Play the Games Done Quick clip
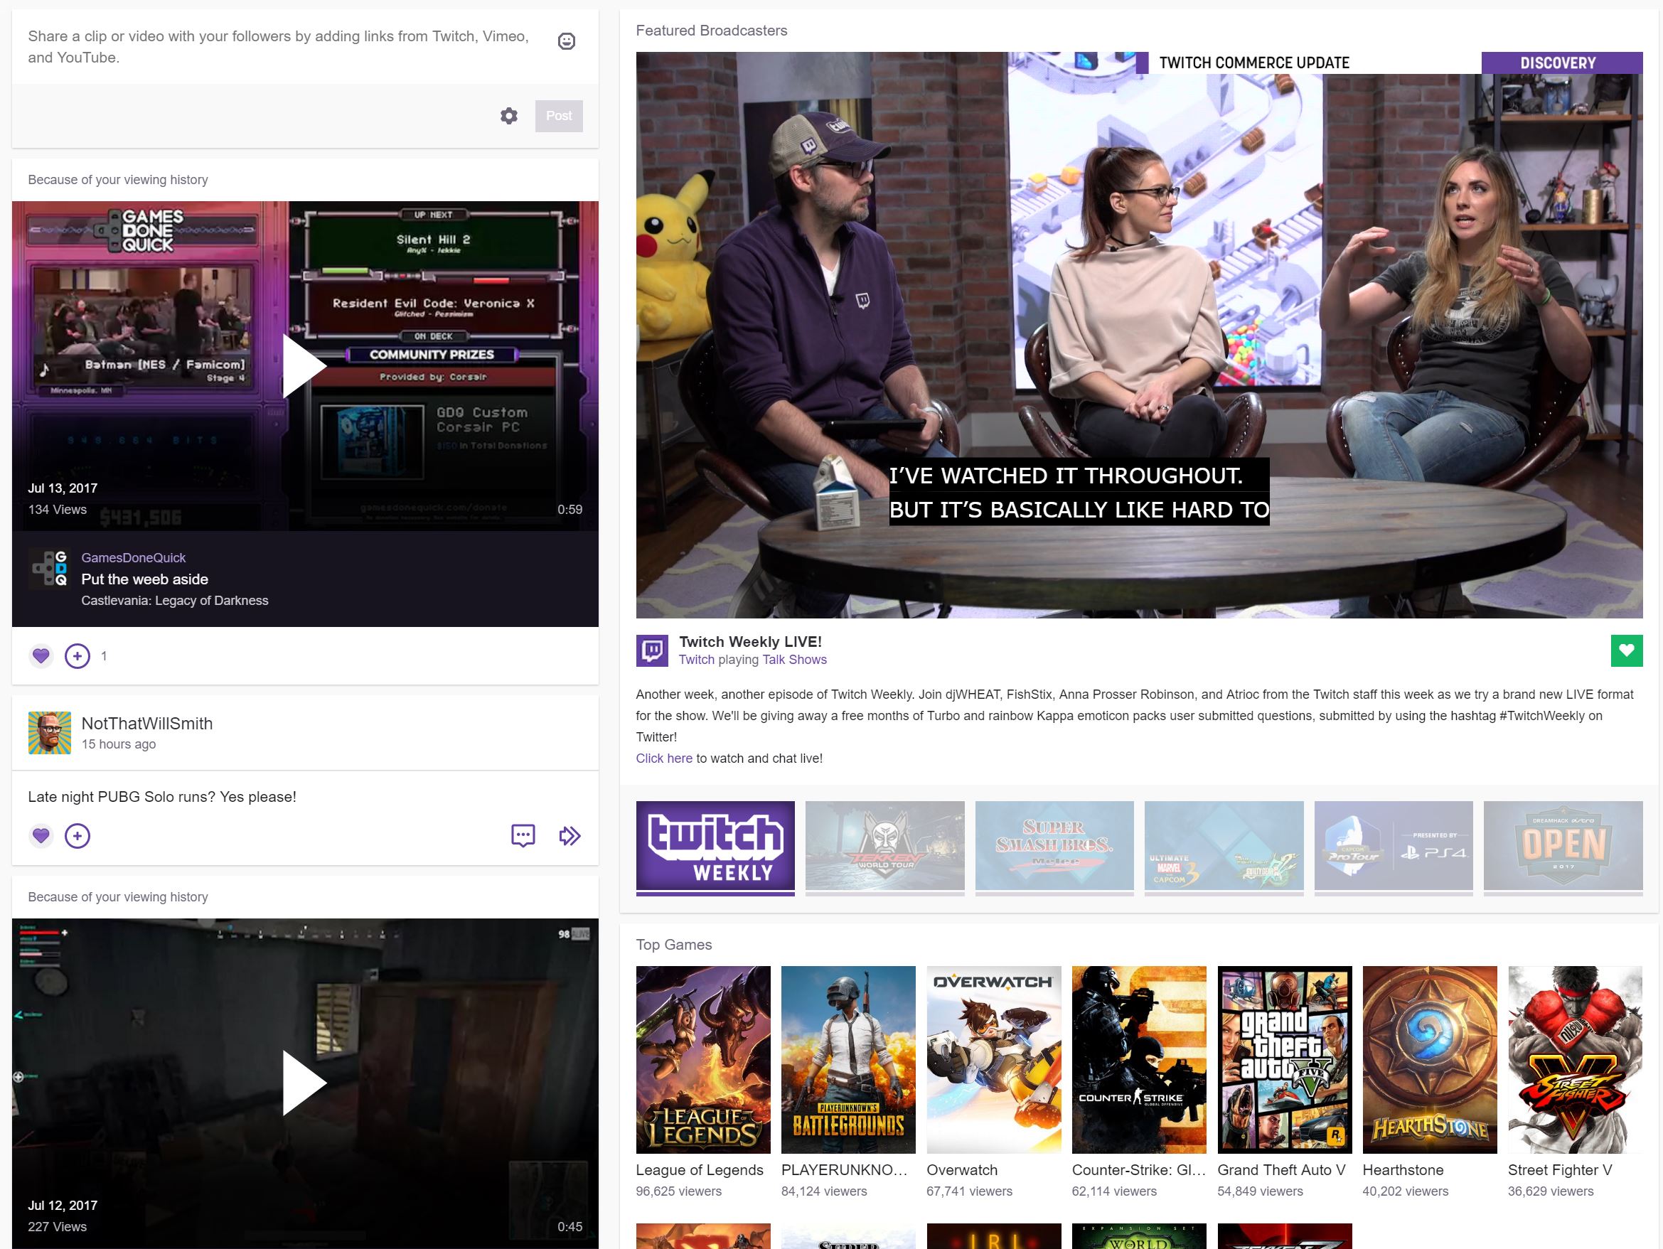The image size is (1663, 1249). (304, 366)
